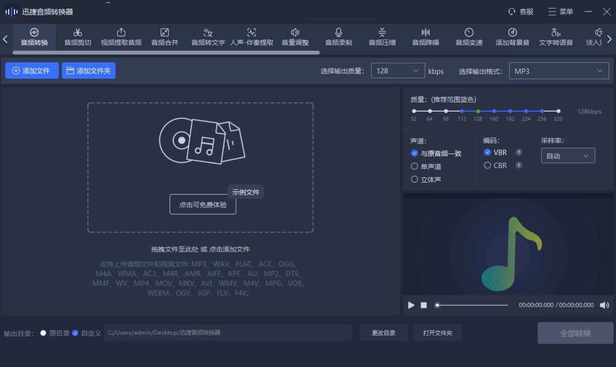Screen dimensions: 616x367
Task: Click the stop button in preview player
Action: [x=424, y=305]
